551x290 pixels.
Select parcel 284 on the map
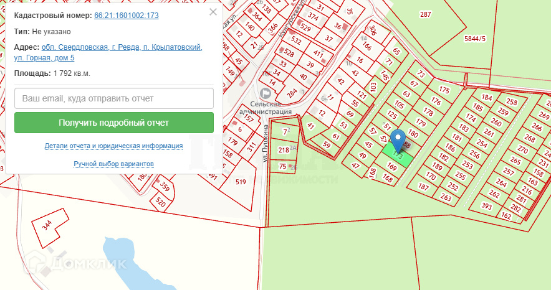click(x=292, y=93)
